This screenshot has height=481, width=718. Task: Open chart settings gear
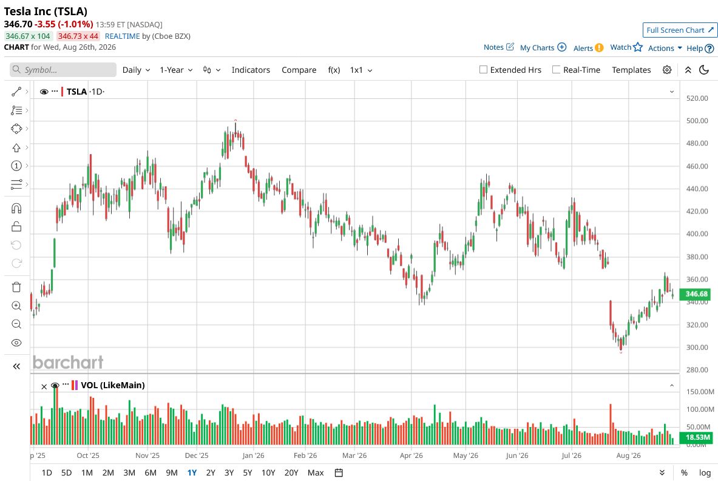pos(667,70)
